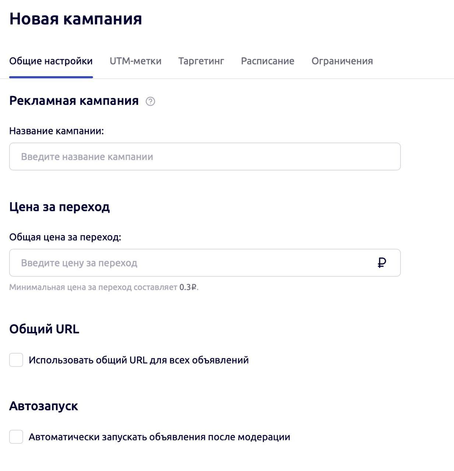Click the help icon beside Рекламная кампания
This screenshot has width=454, height=471.
pyautogui.click(x=150, y=101)
